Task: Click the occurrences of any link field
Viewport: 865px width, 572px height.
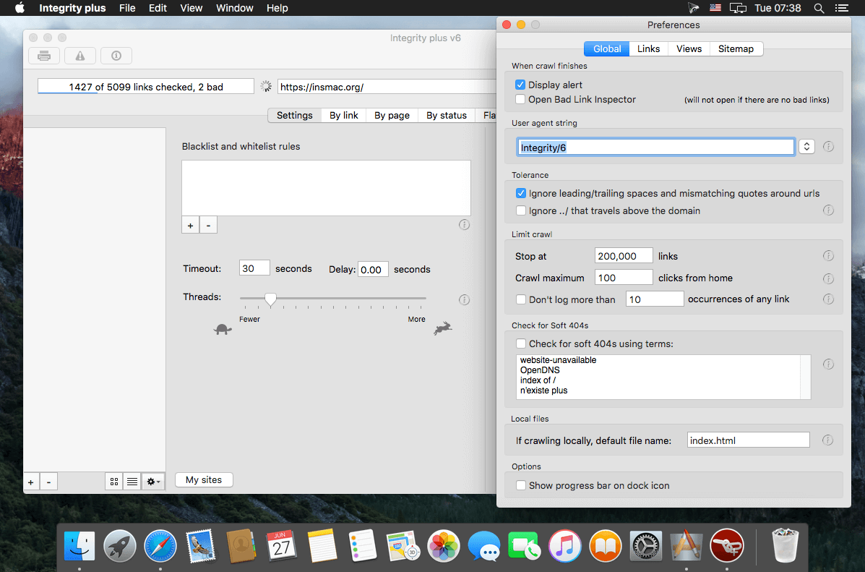Action: coord(655,299)
